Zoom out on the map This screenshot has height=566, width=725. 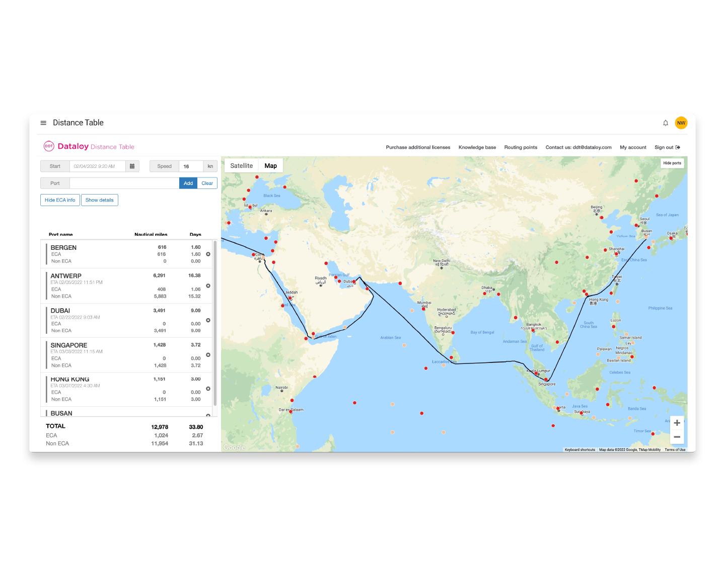tap(677, 437)
